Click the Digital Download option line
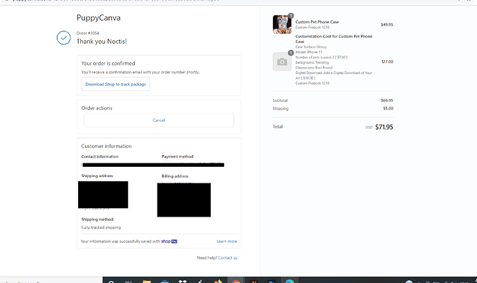 coord(334,75)
